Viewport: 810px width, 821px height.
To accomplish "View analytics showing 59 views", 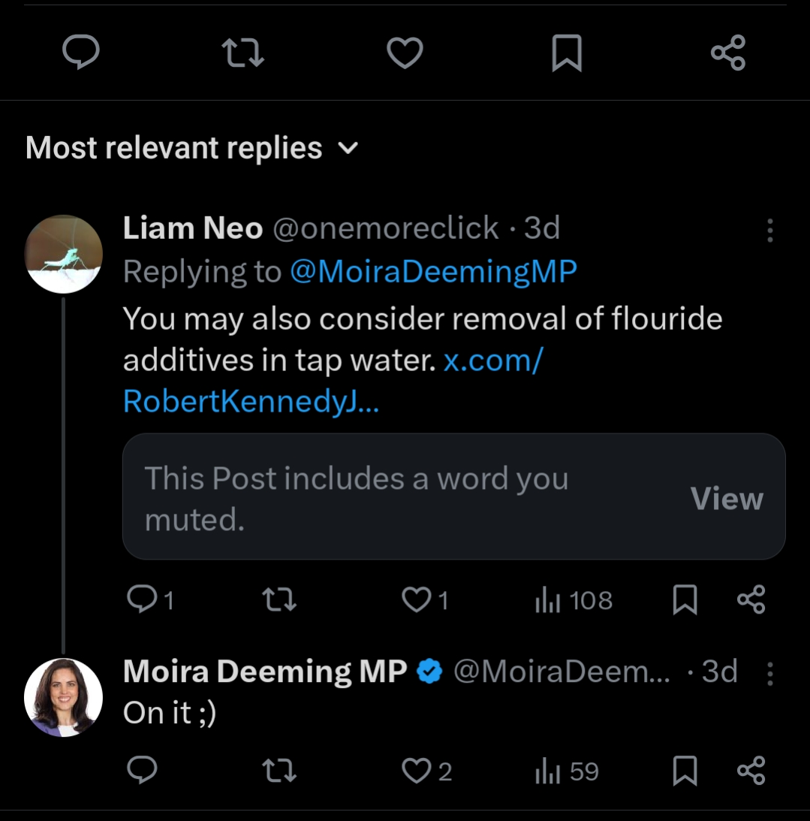I will [x=567, y=771].
